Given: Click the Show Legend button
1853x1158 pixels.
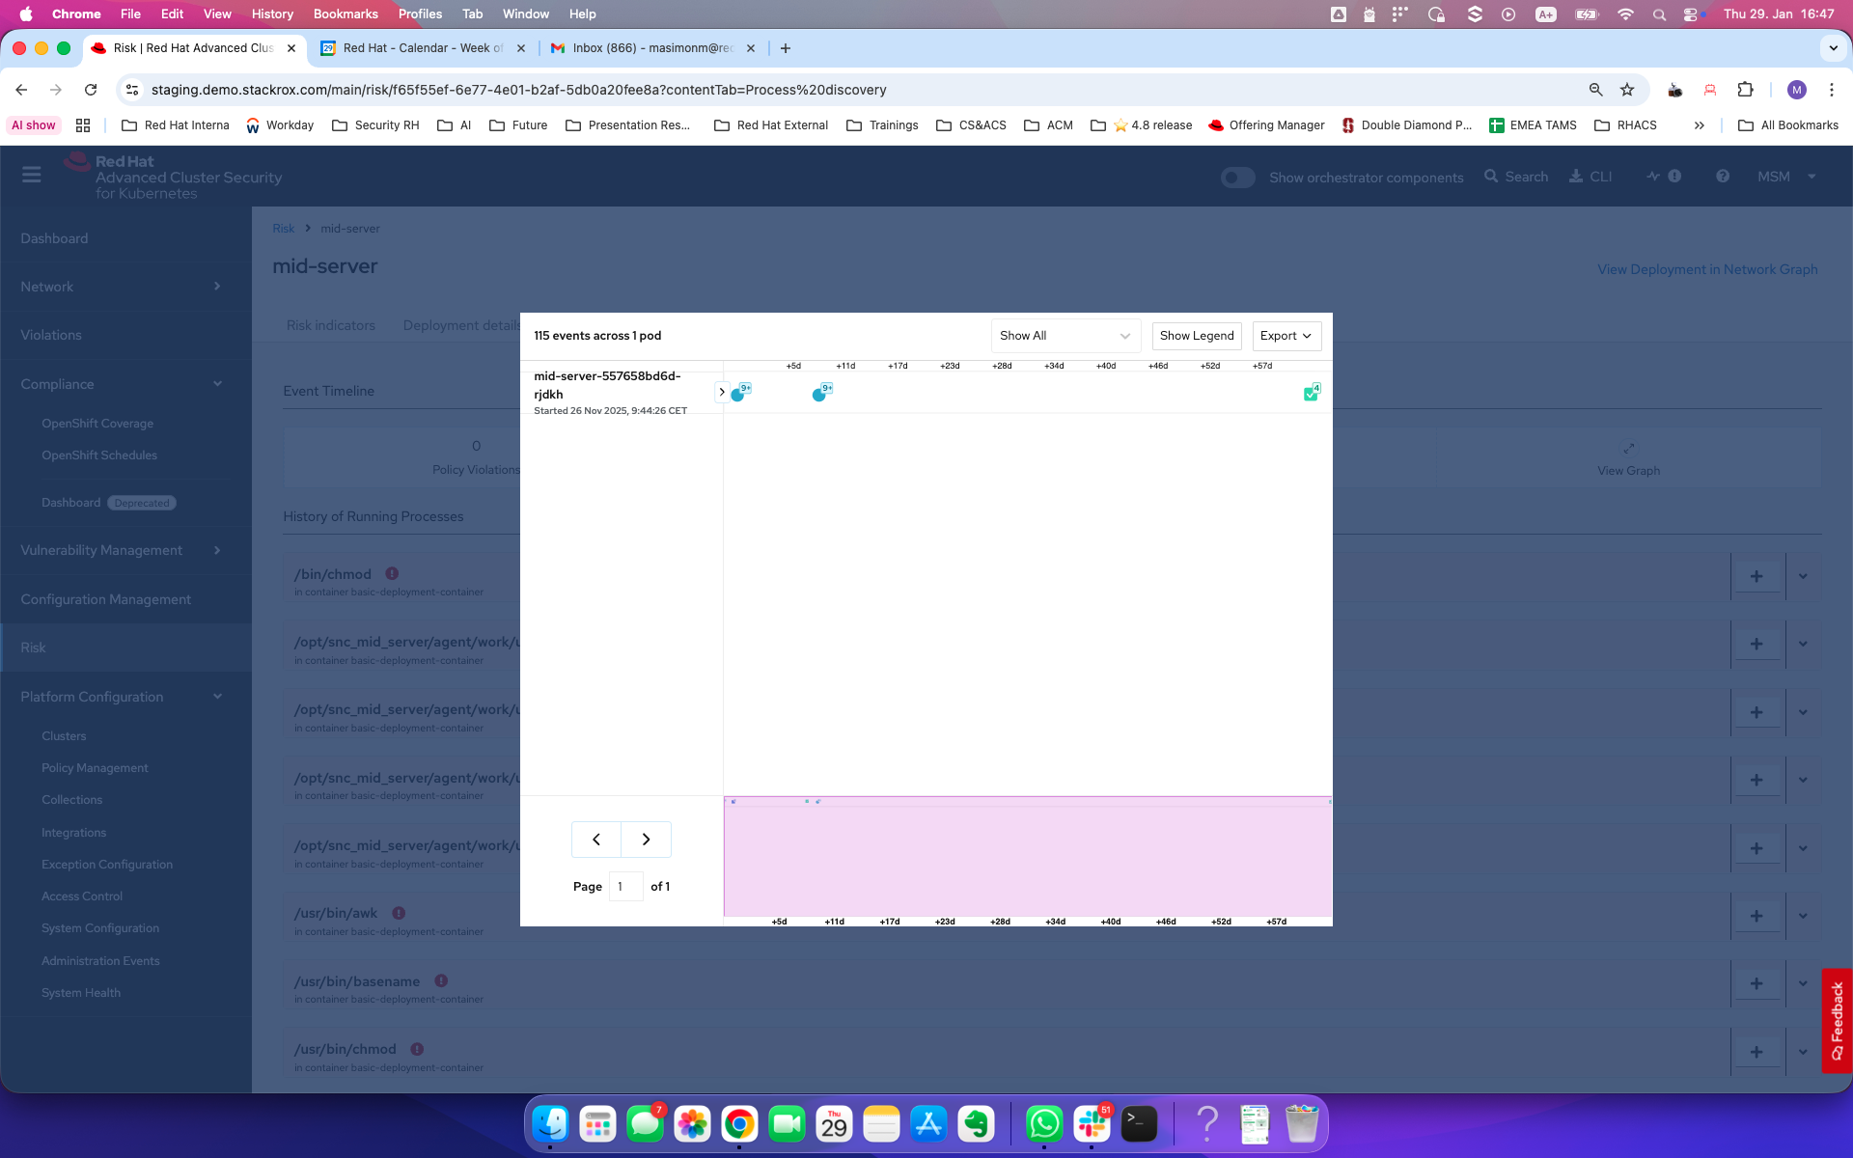Looking at the screenshot, I should [1196, 336].
